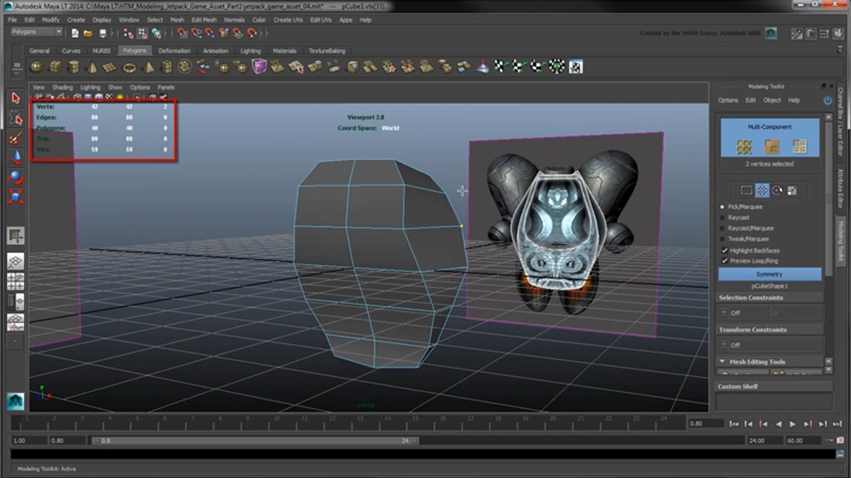Click the range slider bar

(x=255, y=440)
